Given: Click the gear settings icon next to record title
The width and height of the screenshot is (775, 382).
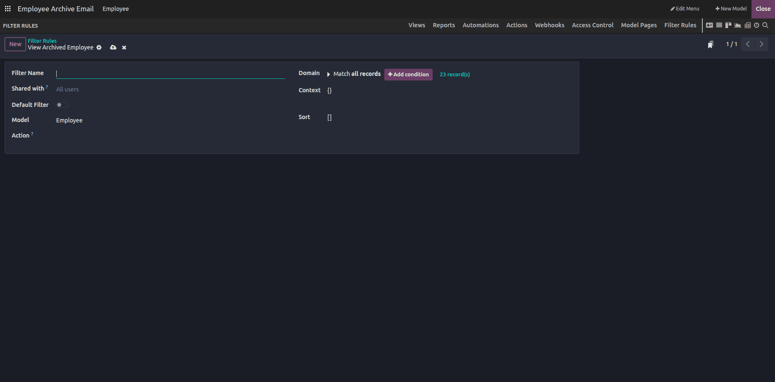Looking at the screenshot, I should coord(99,47).
